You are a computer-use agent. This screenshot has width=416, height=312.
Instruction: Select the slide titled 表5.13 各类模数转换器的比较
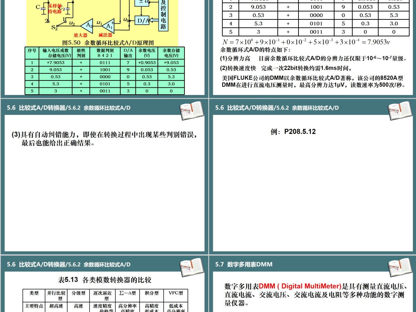pyautogui.click(x=104, y=284)
